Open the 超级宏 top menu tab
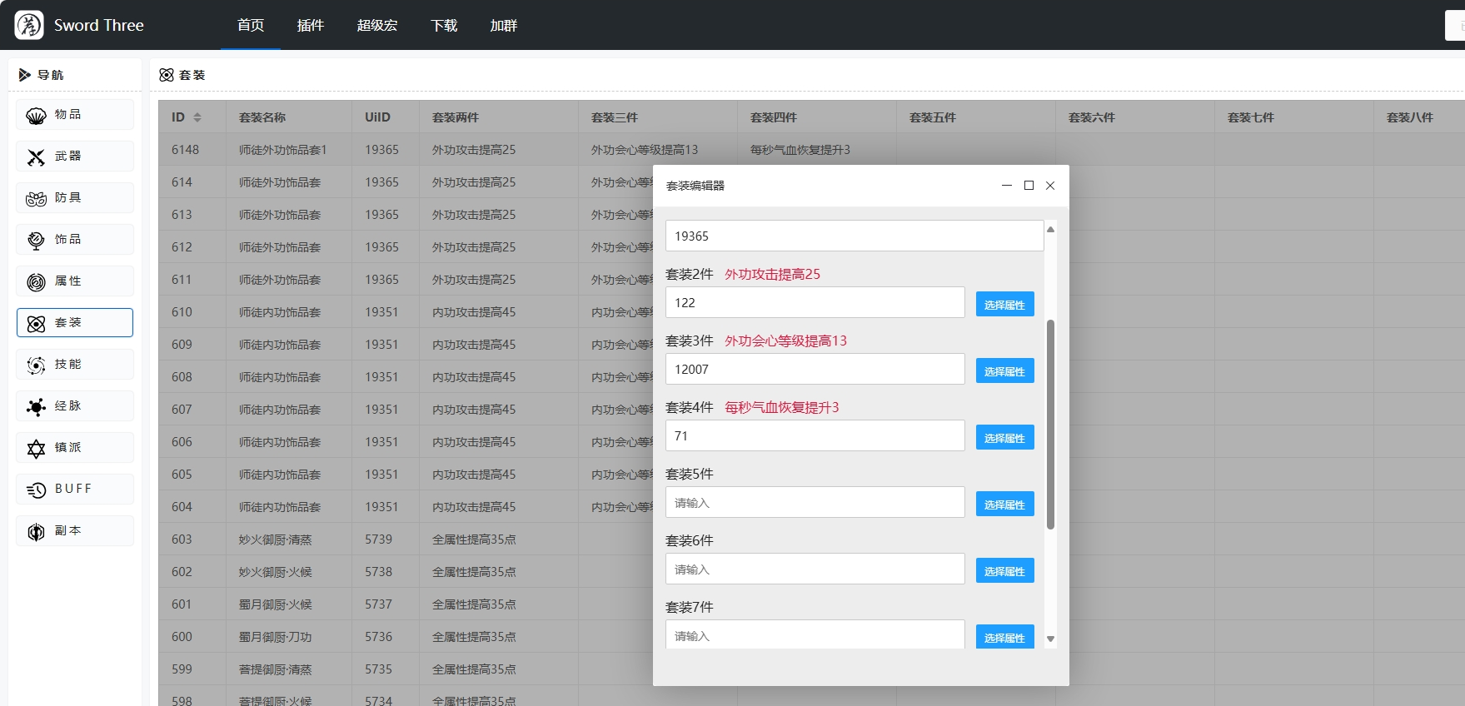Screen dimensions: 1465x706 pyautogui.click(x=377, y=25)
